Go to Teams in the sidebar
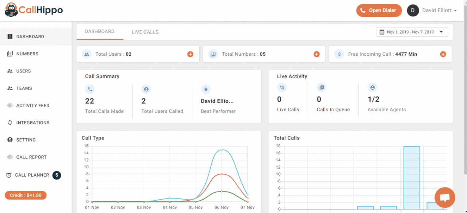The image size is (467, 213). (x=36, y=88)
